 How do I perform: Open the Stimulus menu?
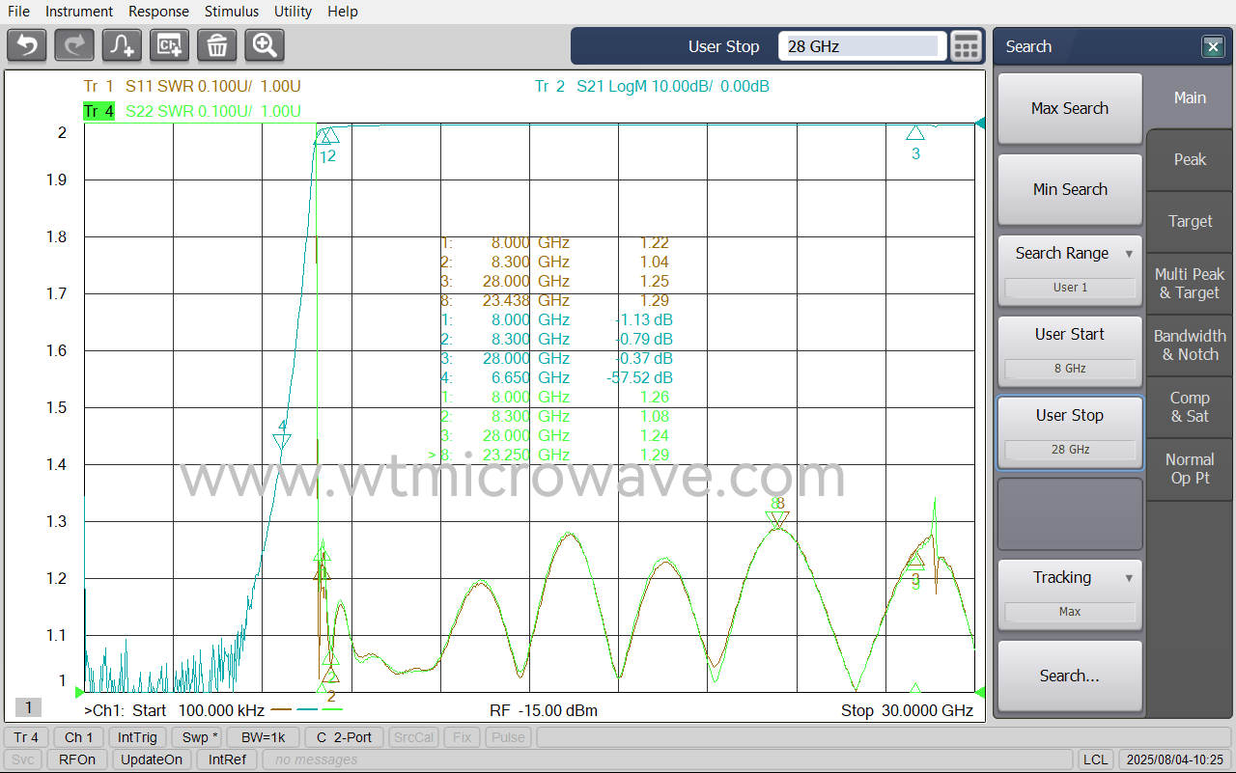[x=232, y=11]
